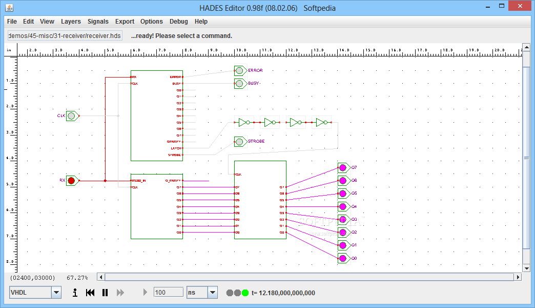Click the single-step play arrow
535x308 pixels.
coord(145,292)
